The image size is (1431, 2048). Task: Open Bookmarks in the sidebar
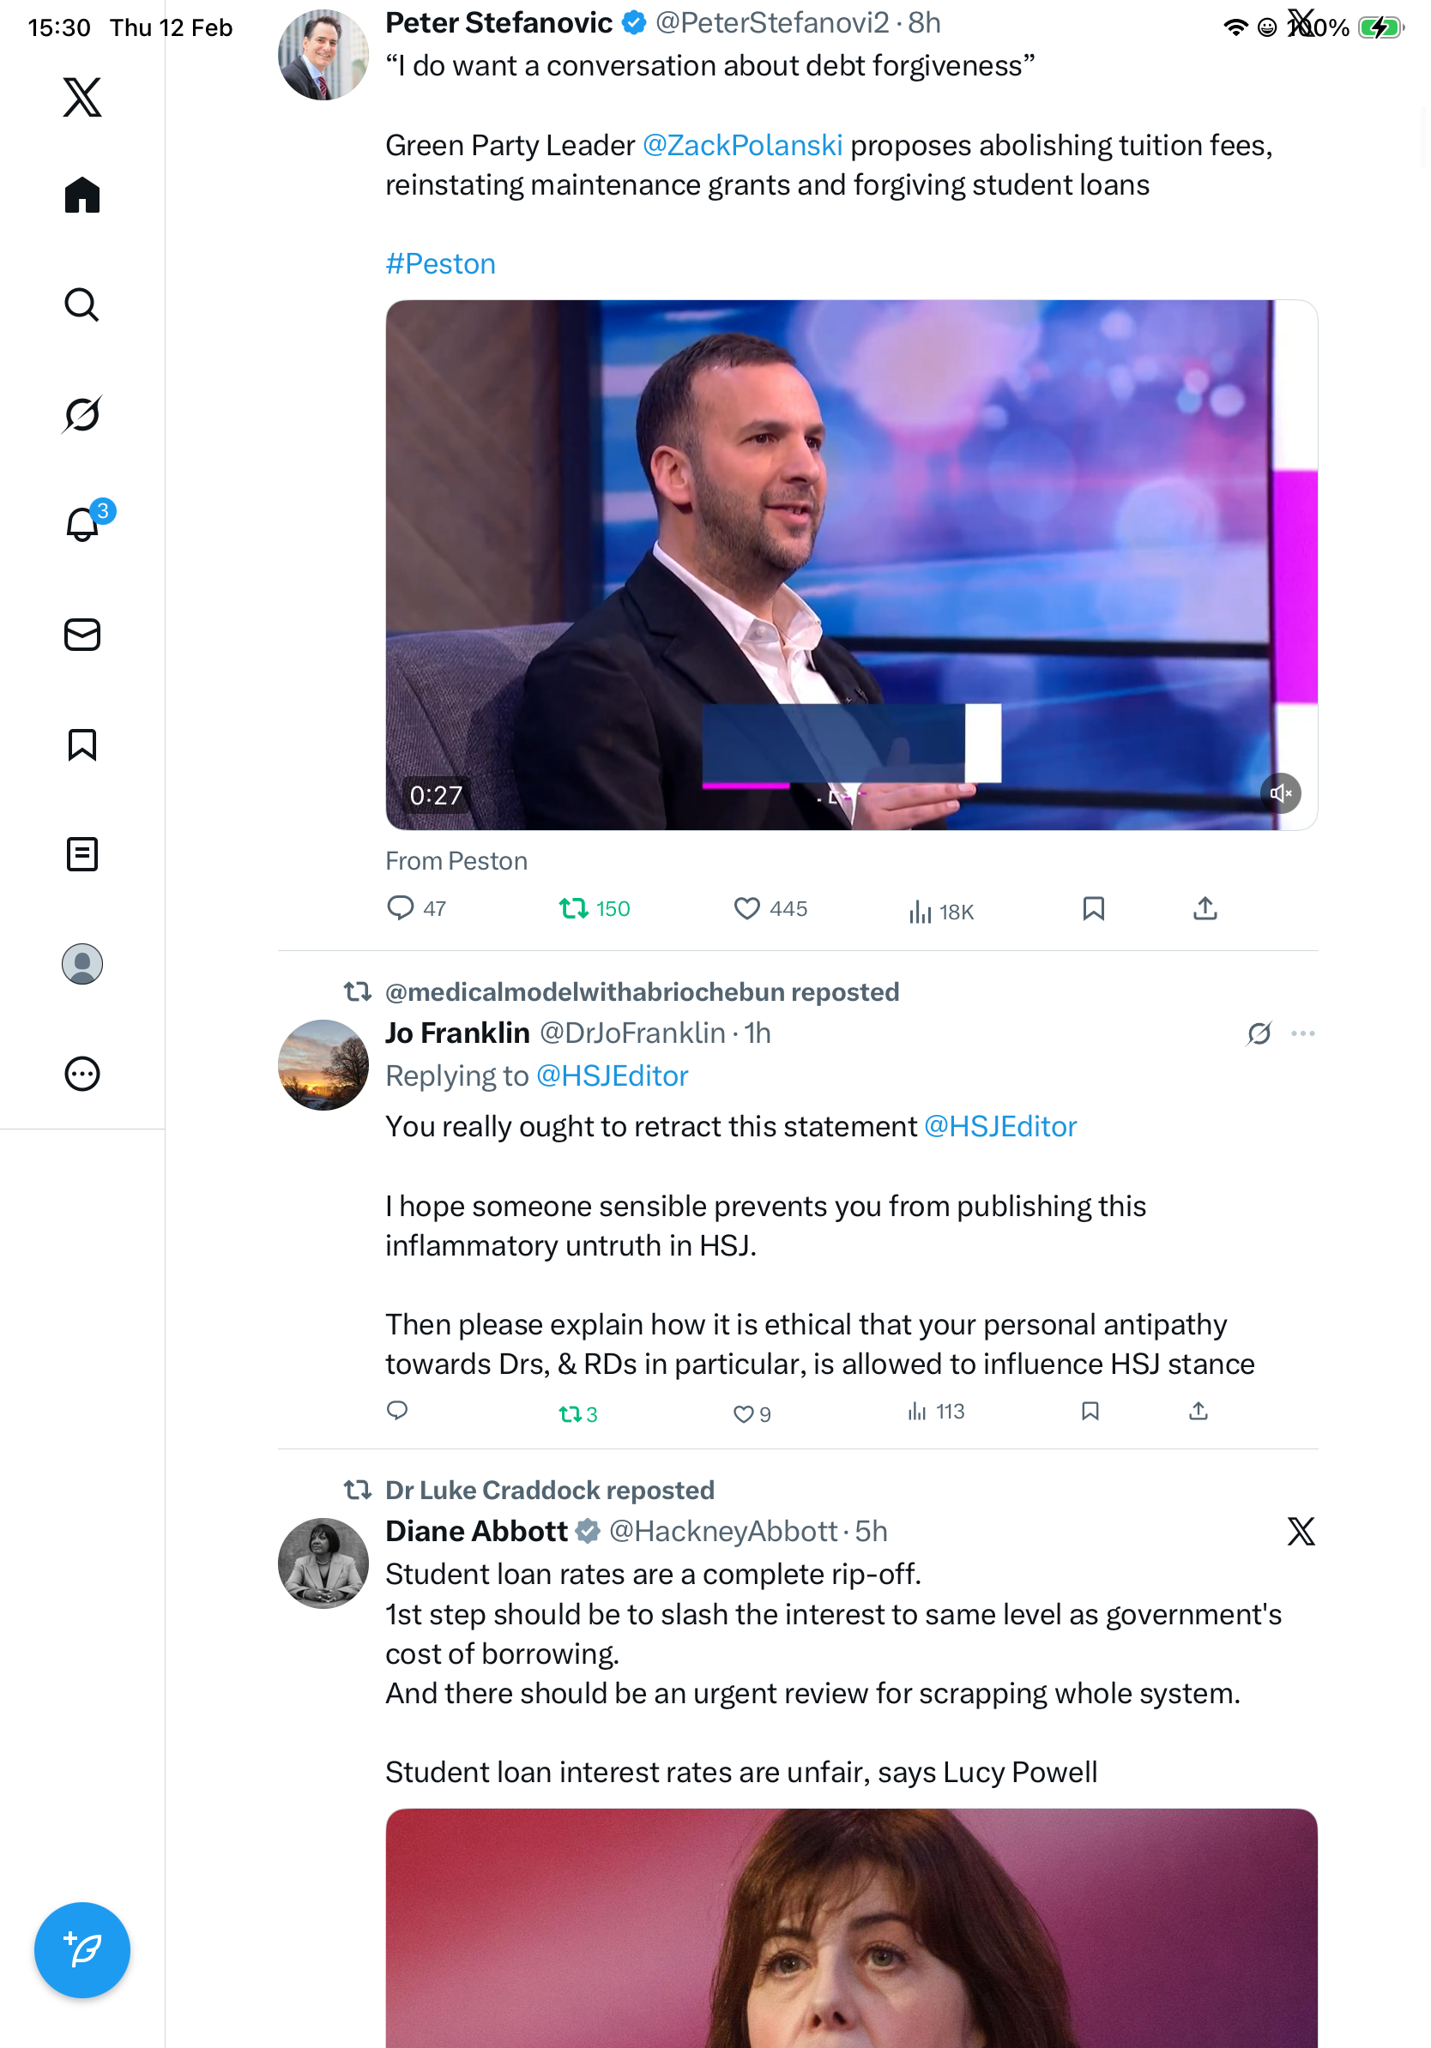(82, 744)
